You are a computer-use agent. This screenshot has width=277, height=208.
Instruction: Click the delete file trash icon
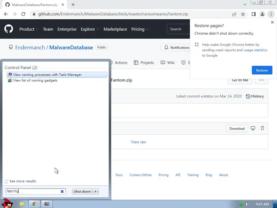tap(262, 128)
